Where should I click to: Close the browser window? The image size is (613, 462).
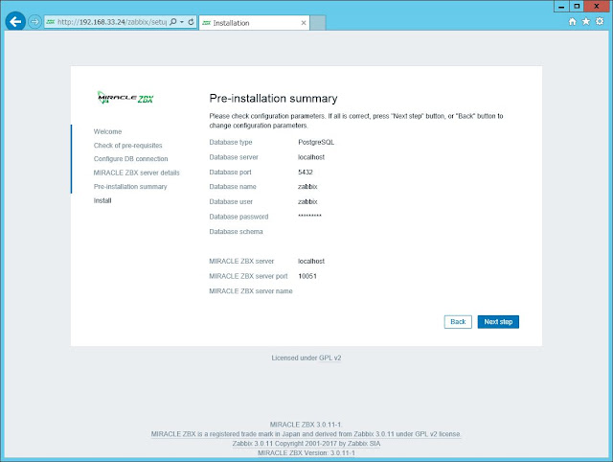(597, 7)
